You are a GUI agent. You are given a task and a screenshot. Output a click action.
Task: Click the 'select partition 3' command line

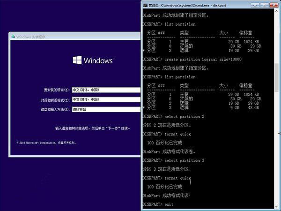click(173, 160)
